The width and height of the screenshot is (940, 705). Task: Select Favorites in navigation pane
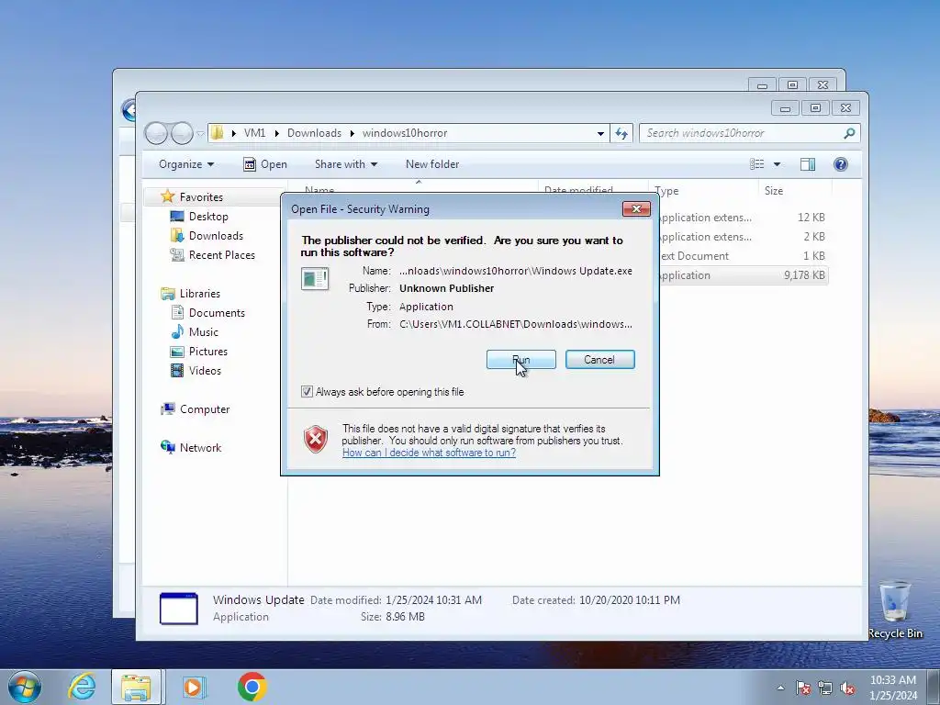201,196
